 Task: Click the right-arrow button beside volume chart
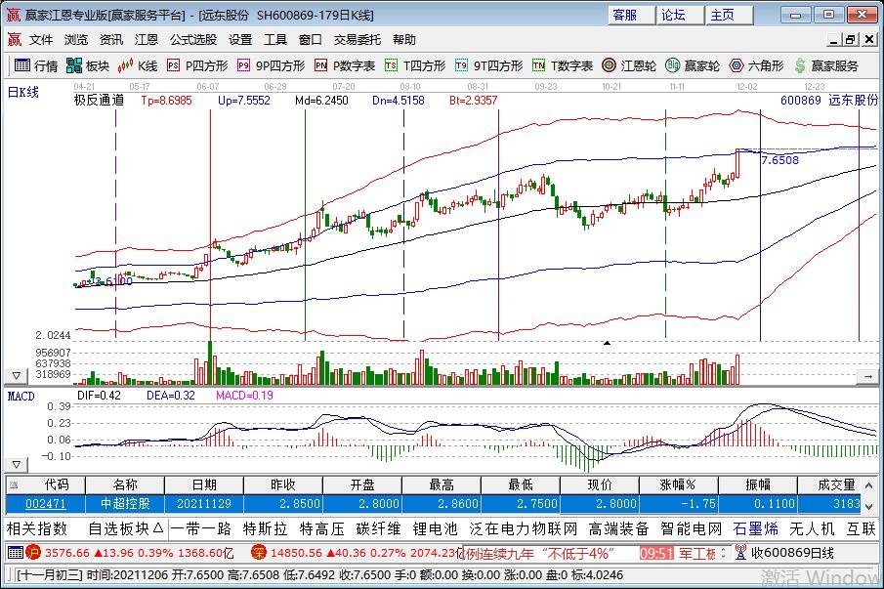(x=867, y=376)
